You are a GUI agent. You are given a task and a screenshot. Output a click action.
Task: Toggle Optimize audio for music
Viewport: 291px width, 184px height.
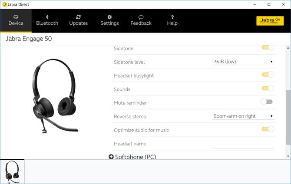point(268,129)
